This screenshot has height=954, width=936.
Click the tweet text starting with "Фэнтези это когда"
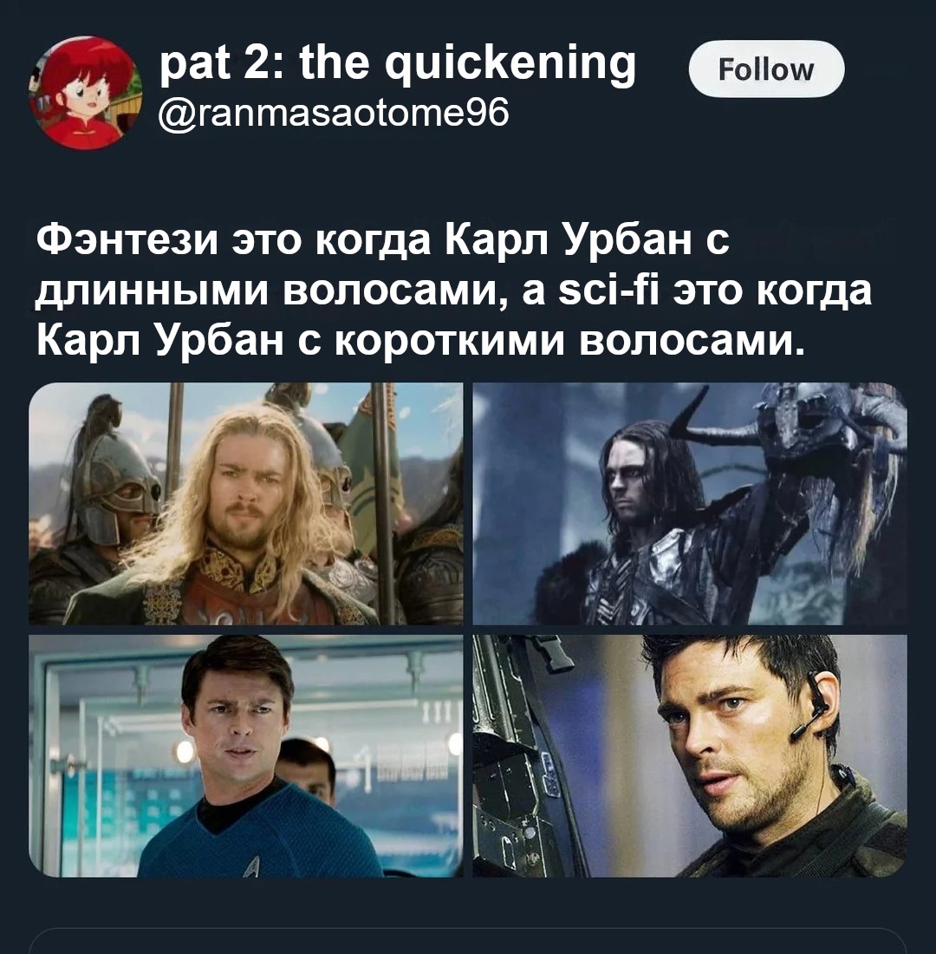(454, 291)
